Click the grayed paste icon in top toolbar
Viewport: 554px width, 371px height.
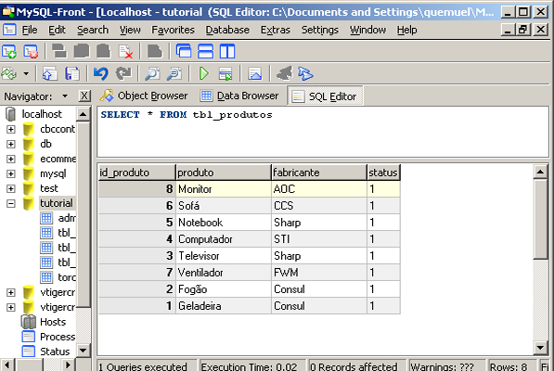103,52
